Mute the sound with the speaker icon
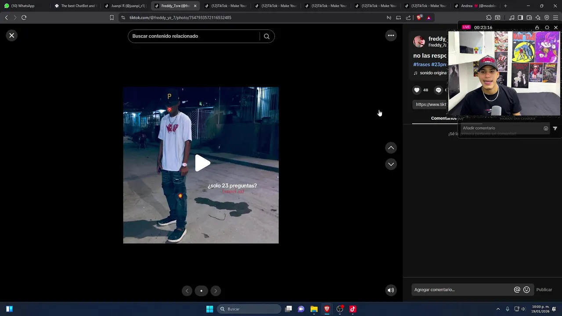Image resolution: width=562 pixels, height=316 pixels. [391, 290]
